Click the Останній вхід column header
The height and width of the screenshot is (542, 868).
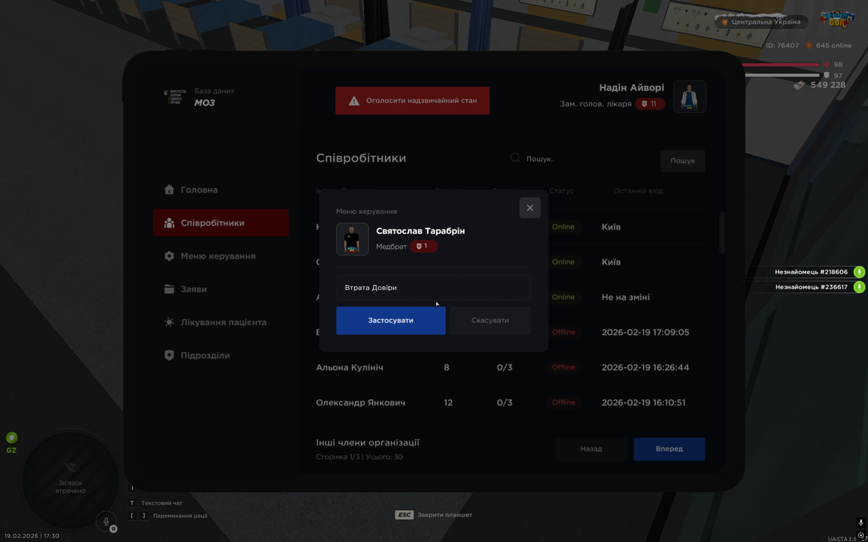click(638, 191)
